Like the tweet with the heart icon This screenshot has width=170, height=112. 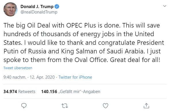click(106, 106)
